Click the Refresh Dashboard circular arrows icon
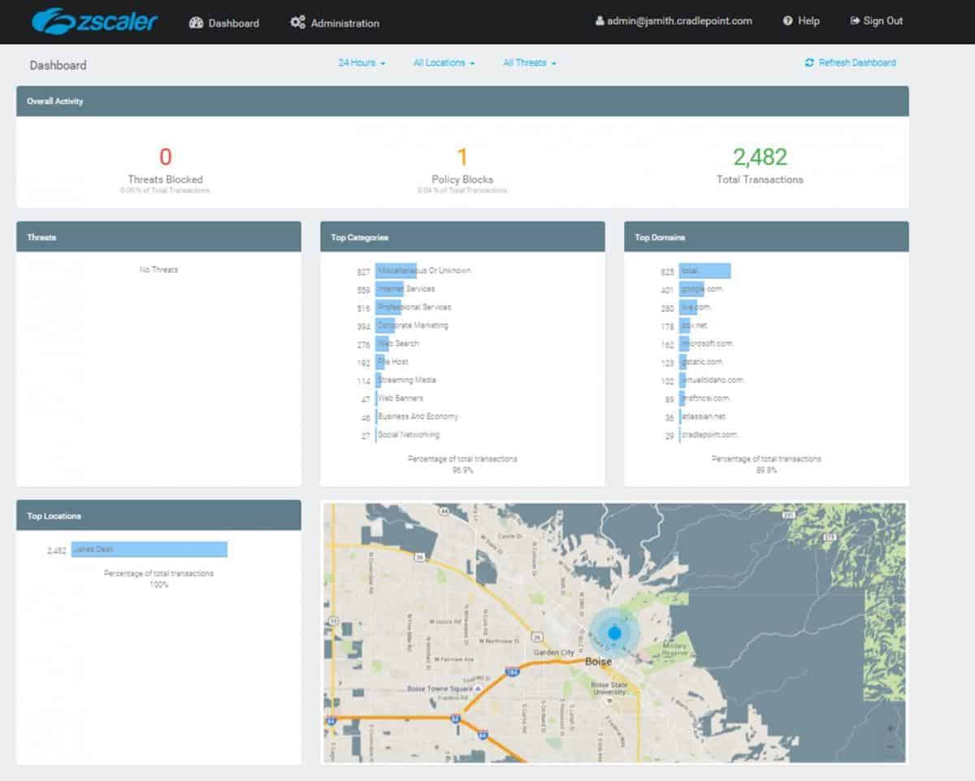The width and height of the screenshot is (975, 781). click(809, 63)
